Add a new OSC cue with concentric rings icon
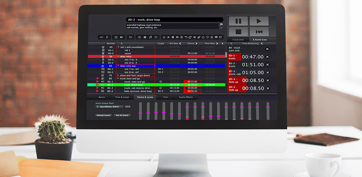Image resolution: width=362 pixels, height=177 pixels. pos(140,37)
